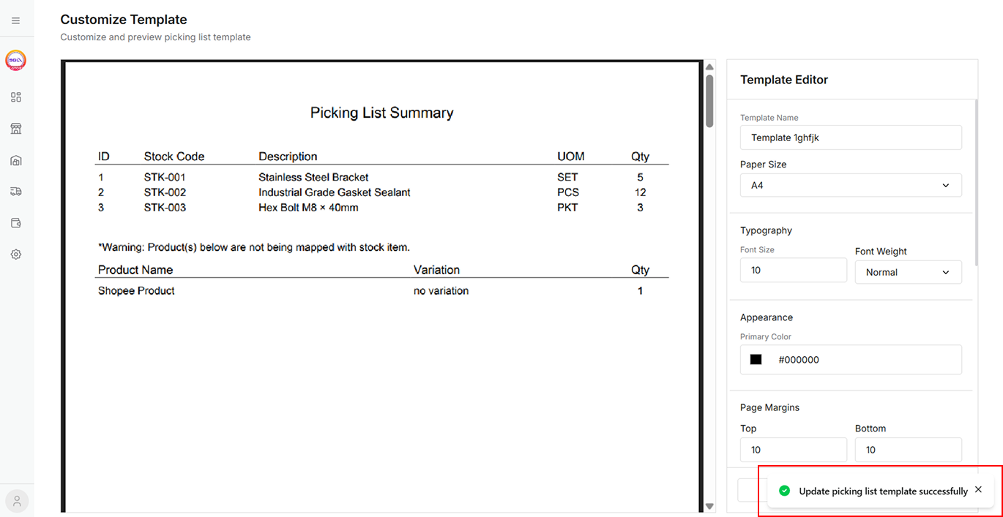Click the preview scrollbar down arrow

click(x=709, y=506)
